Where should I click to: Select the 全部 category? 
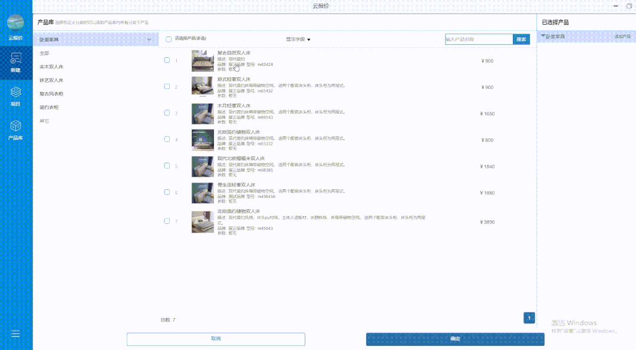[x=44, y=53]
